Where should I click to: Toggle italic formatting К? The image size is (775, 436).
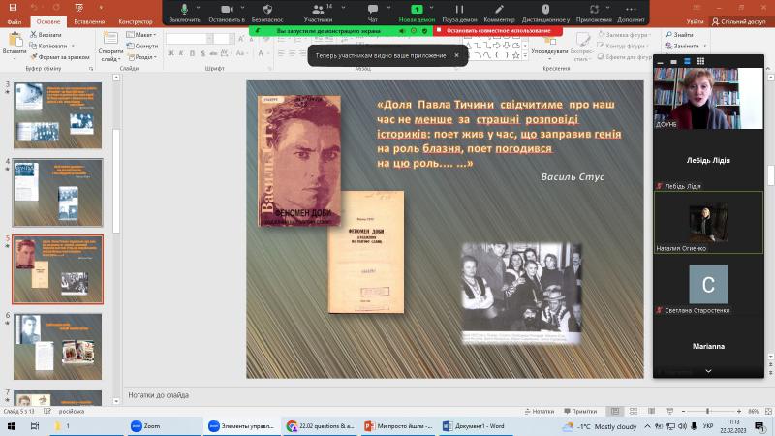point(181,53)
